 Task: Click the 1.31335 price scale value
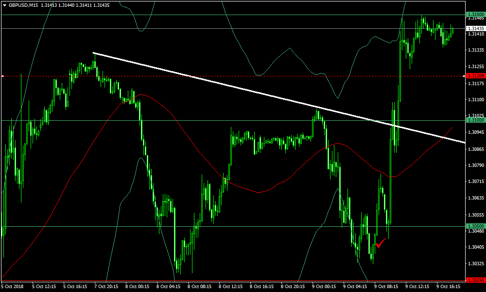476,50
